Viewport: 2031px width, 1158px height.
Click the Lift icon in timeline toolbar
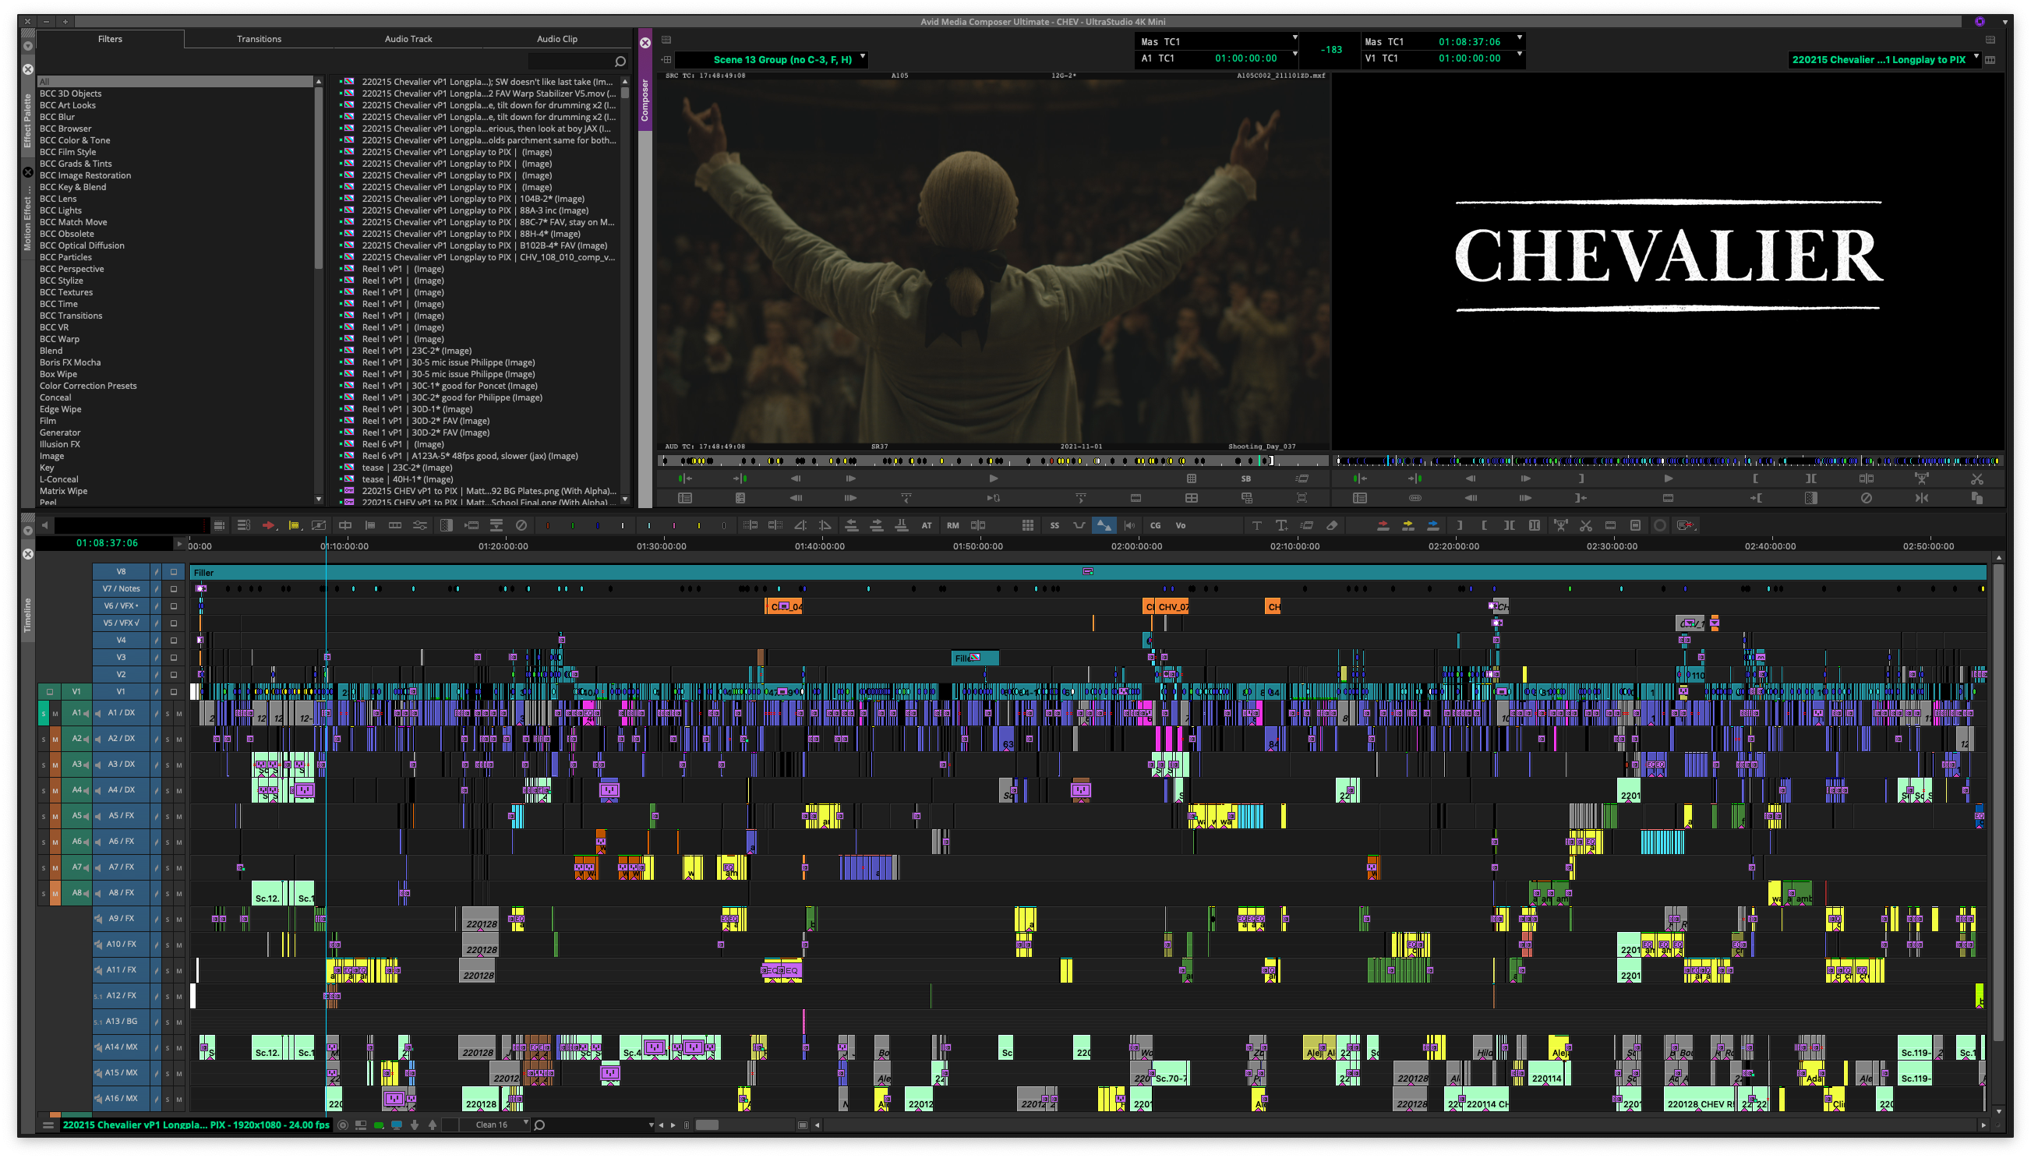pos(1560,525)
